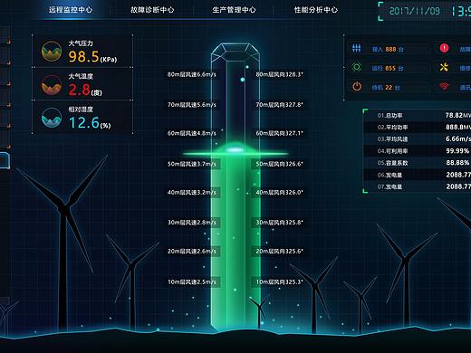Click the 接入 turbine count icon
Viewport: 471px width, 353px height.
[357, 48]
